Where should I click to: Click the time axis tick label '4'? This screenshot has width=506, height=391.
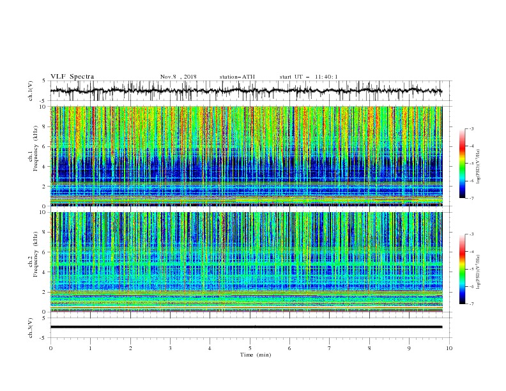pyautogui.click(x=210, y=348)
